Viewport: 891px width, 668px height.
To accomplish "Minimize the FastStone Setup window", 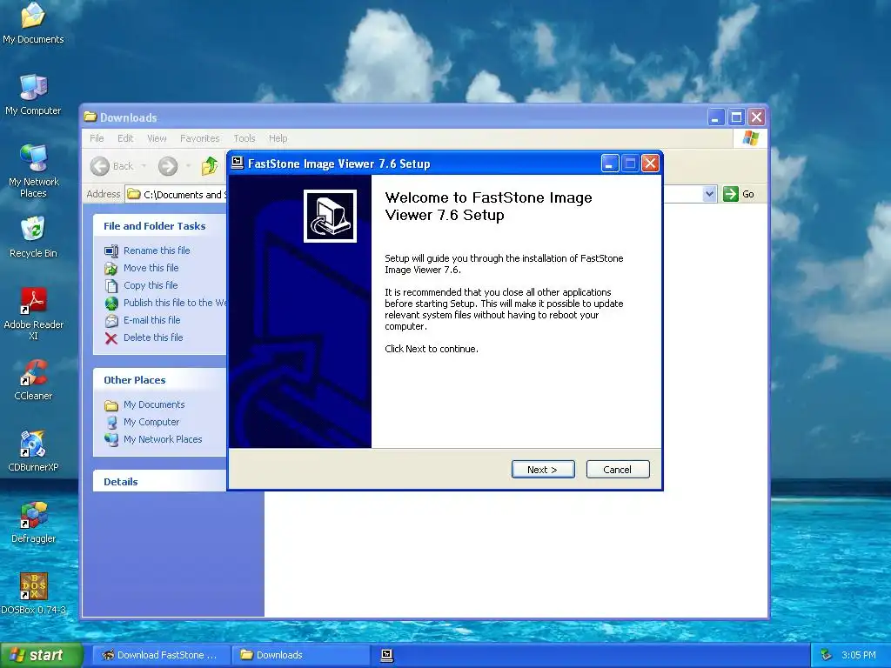I will tap(610, 164).
